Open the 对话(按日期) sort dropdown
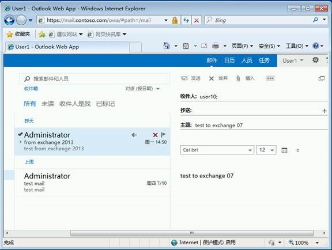332x250 pixels. click(142, 89)
